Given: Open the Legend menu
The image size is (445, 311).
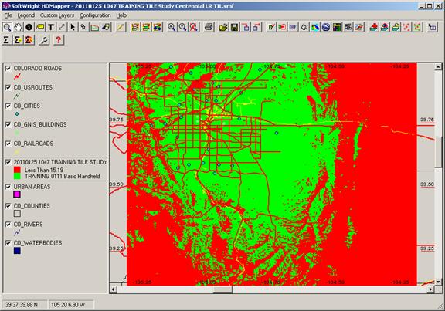Looking at the screenshot, I should pos(25,15).
